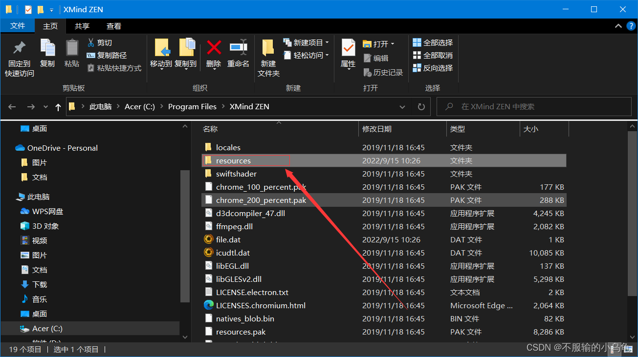This screenshot has width=638, height=357.
Task: Open recent locations dropdown beside forward arrow
Action: click(x=45, y=107)
